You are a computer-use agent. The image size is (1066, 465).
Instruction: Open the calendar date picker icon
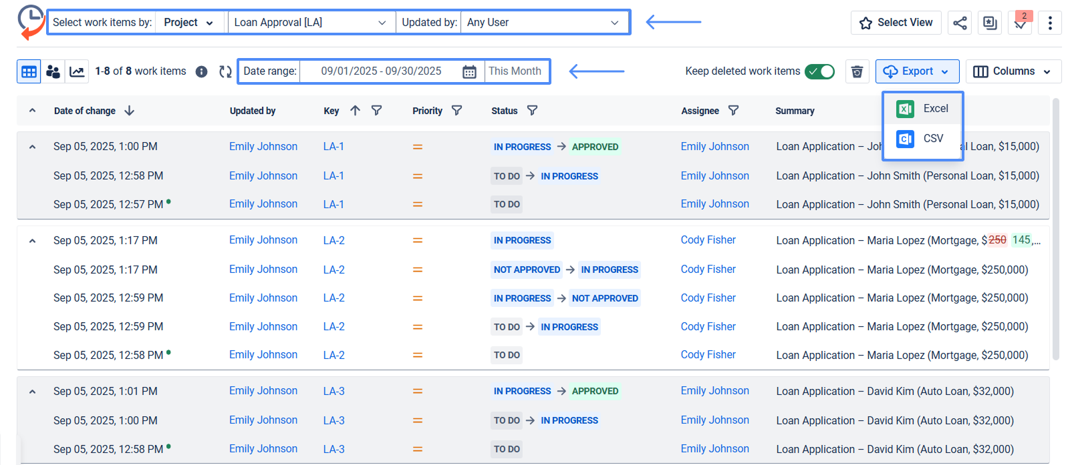(x=469, y=71)
